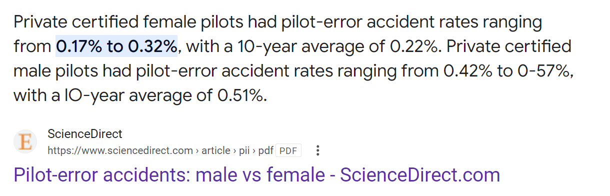
Task: Click the ScienceDirect orange E favicon
Action: [x=24, y=142]
